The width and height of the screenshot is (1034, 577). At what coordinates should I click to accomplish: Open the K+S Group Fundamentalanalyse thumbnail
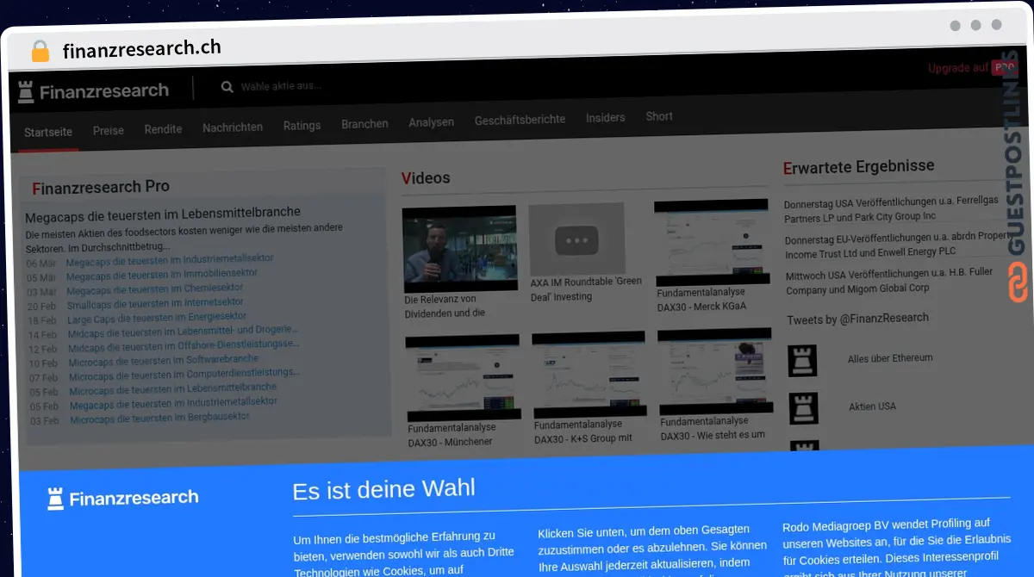(x=589, y=375)
